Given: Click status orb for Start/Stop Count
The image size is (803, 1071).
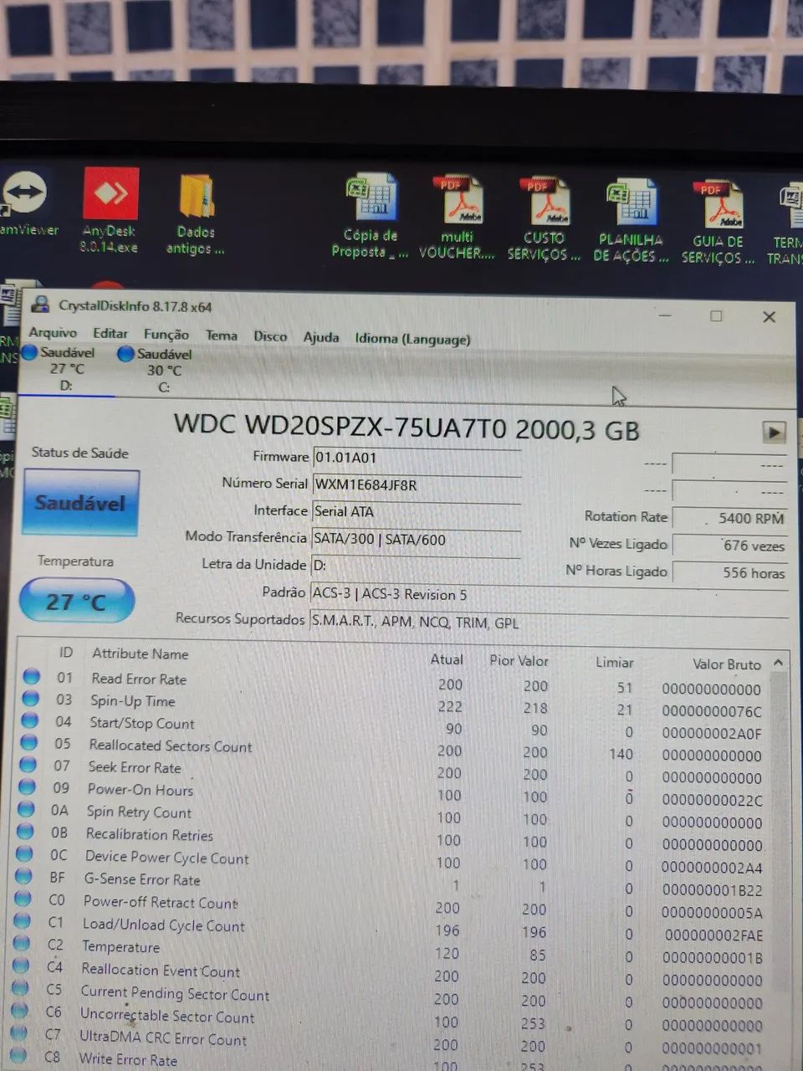Looking at the screenshot, I should click(x=30, y=720).
